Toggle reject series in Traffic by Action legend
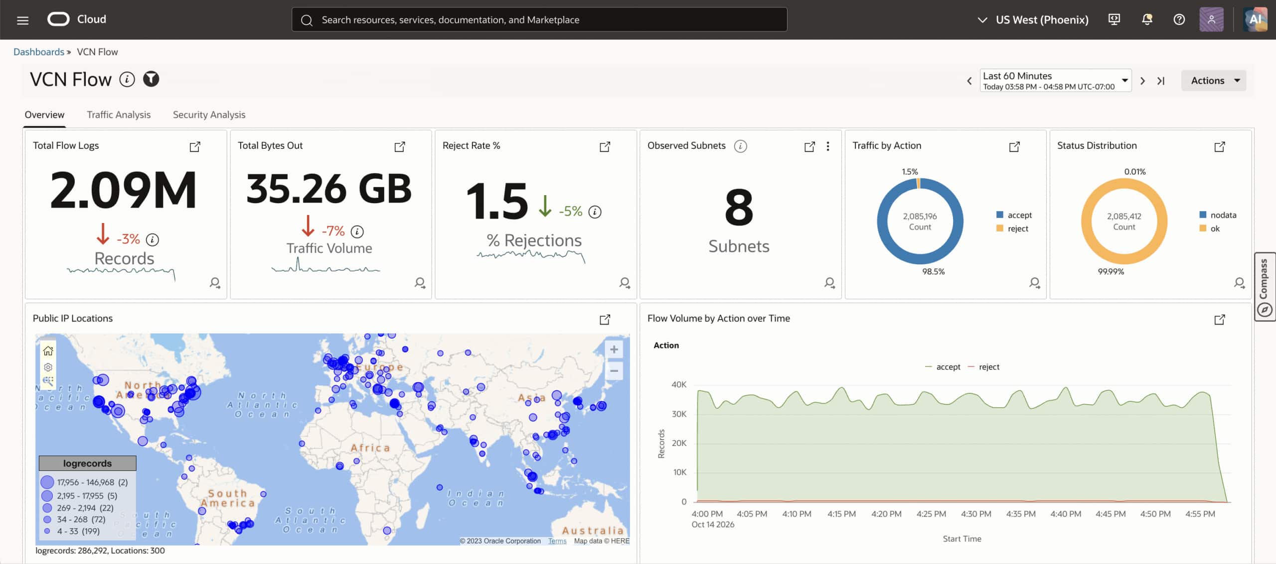 click(1012, 228)
